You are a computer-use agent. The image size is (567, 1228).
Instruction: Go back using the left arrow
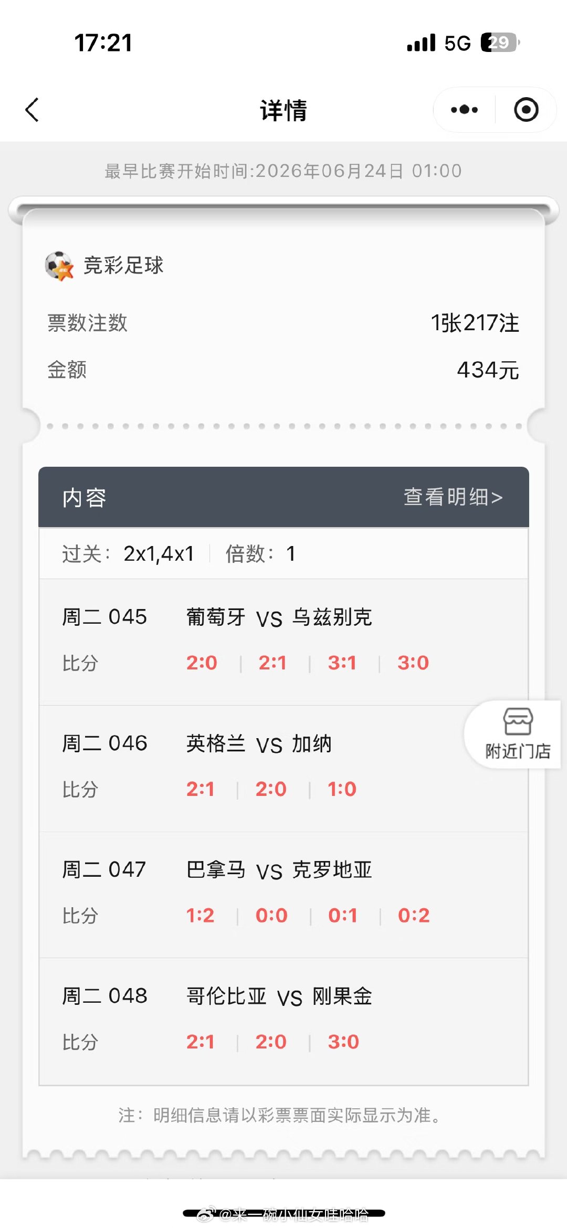point(32,110)
